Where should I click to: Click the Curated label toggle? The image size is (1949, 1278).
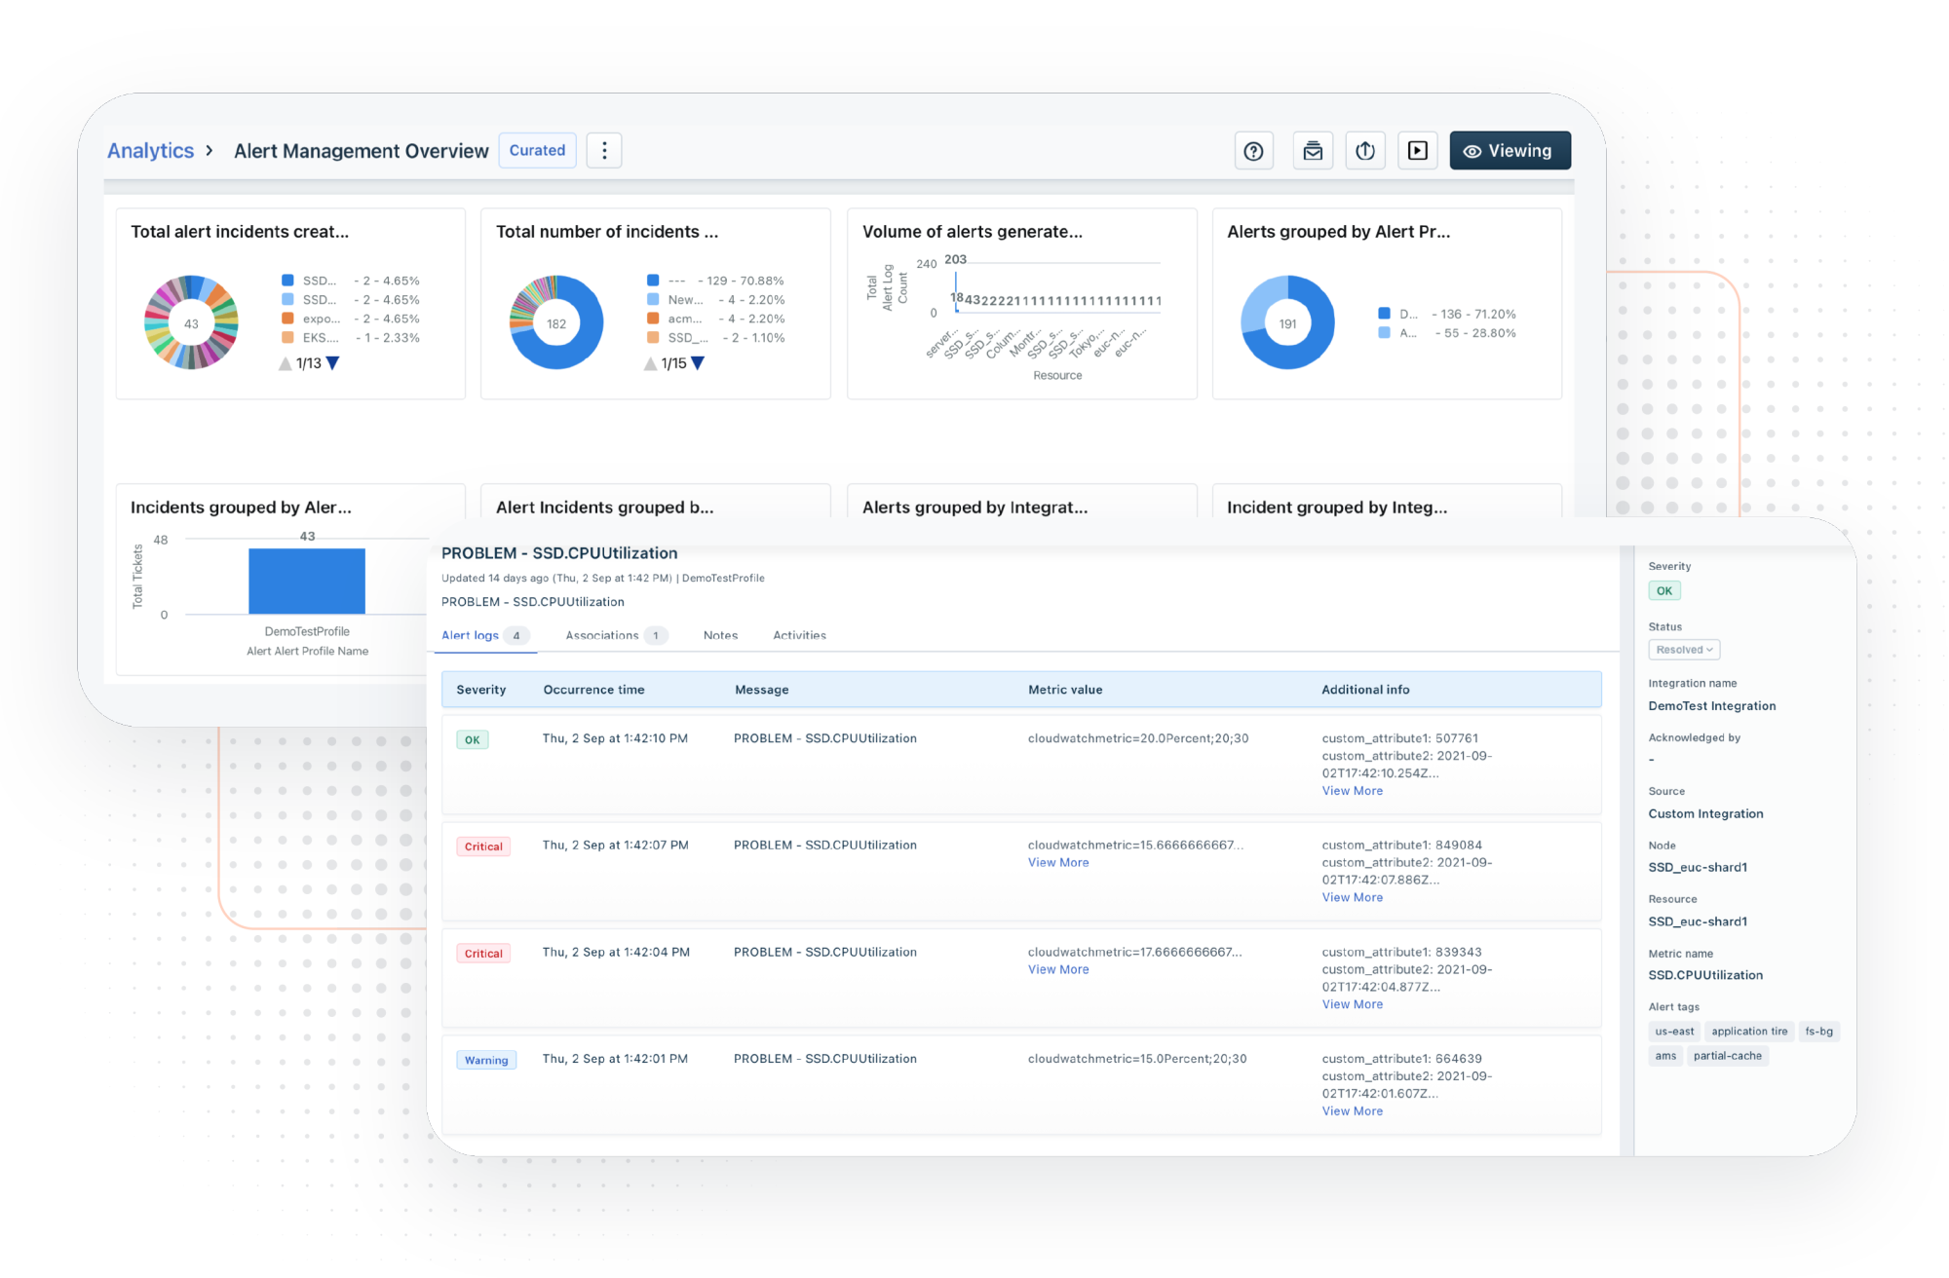(537, 150)
